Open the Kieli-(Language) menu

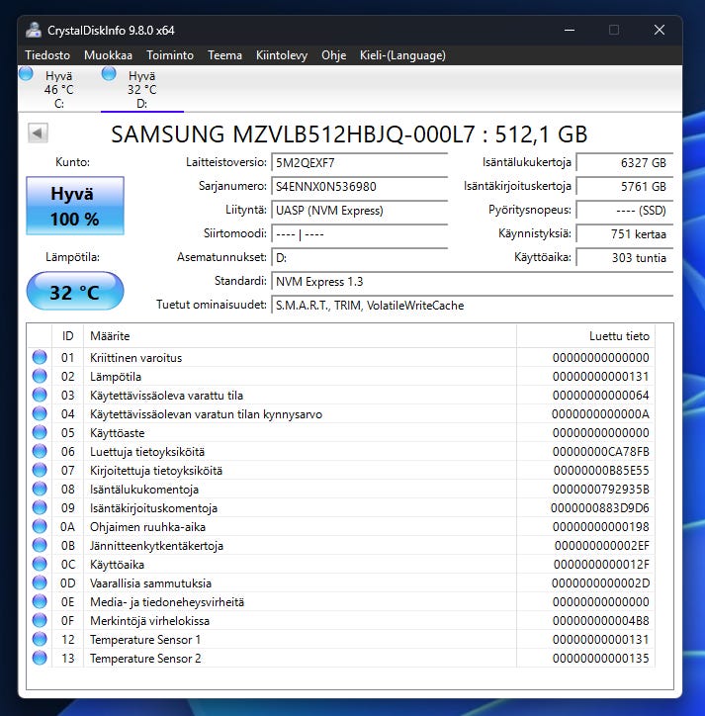[x=401, y=55]
